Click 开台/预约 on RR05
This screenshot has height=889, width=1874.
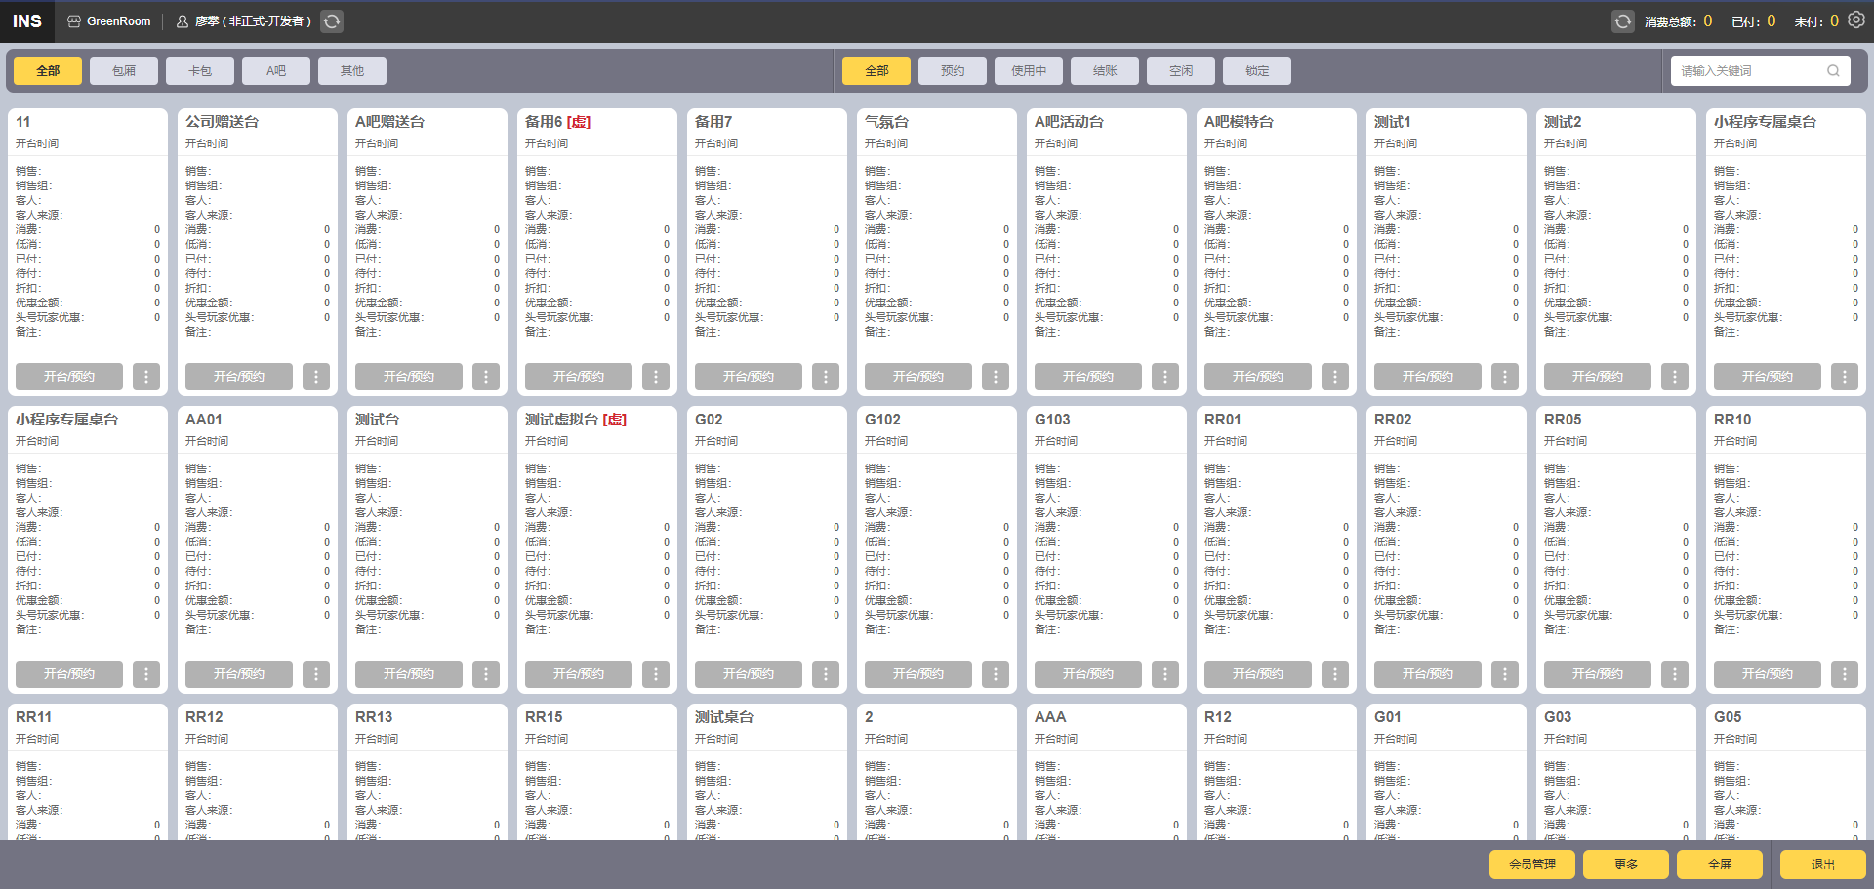point(1598,674)
